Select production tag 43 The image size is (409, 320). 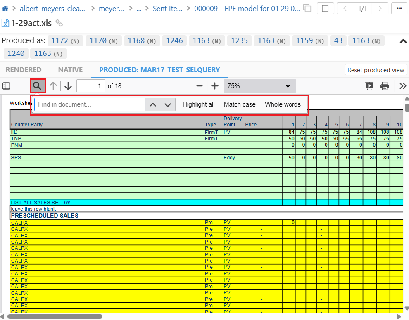click(x=338, y=41)
